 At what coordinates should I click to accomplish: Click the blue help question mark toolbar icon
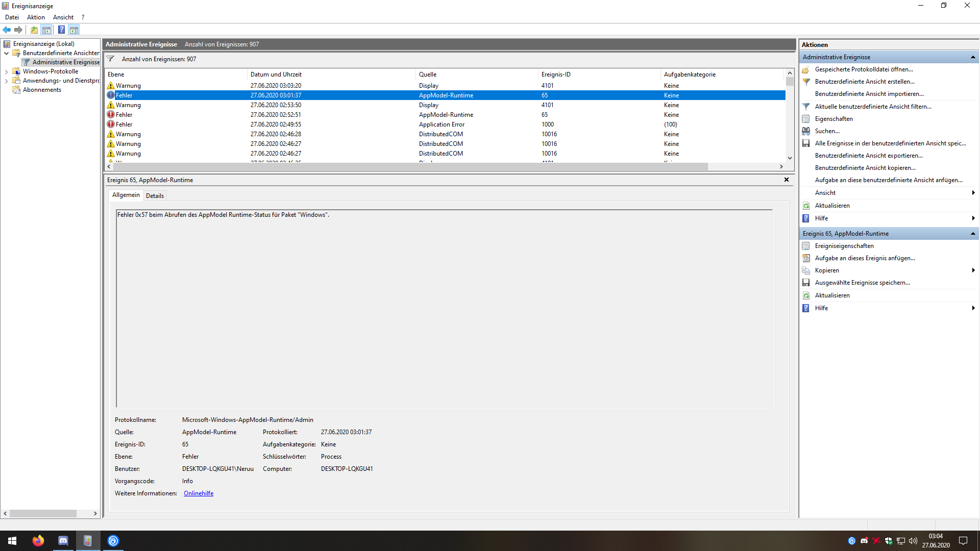pos(61,30)
